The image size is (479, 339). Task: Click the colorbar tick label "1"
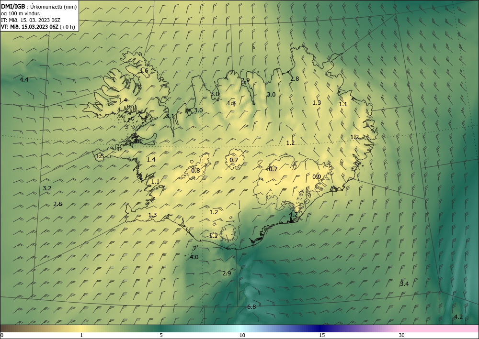coord(81,336)
